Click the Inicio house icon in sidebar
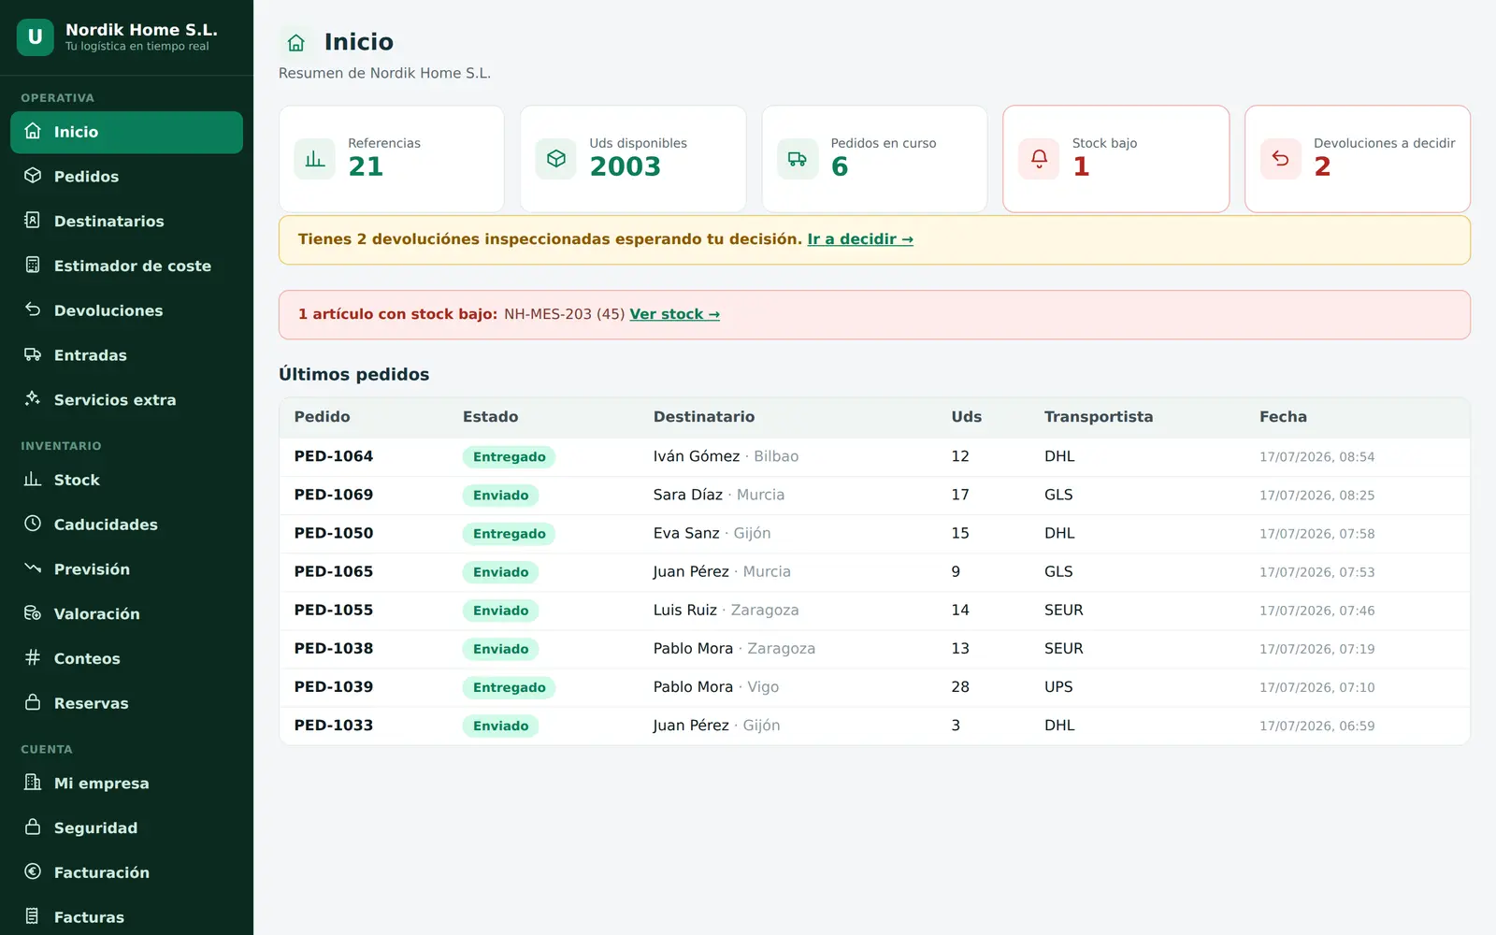This screenshot has width=1496, height=935. (x=33, y=131)
